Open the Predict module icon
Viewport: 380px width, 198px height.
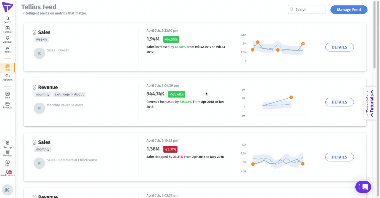pos(7,49)
